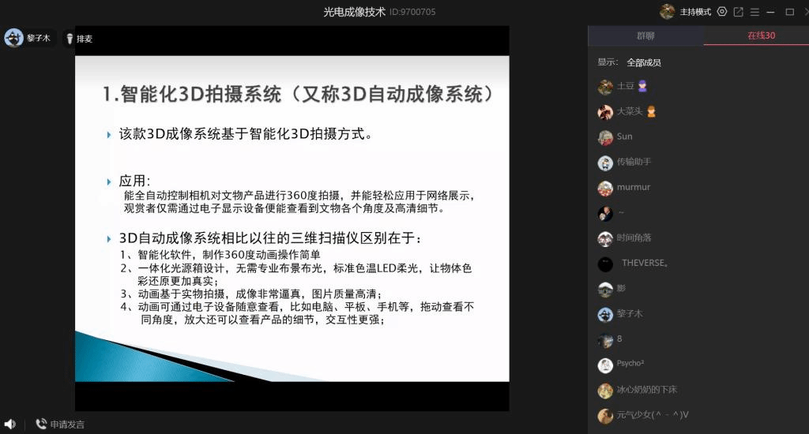Viewport: 809px width, 434px height.
Task: Select member Sun in online list
Action: (624, 137)
